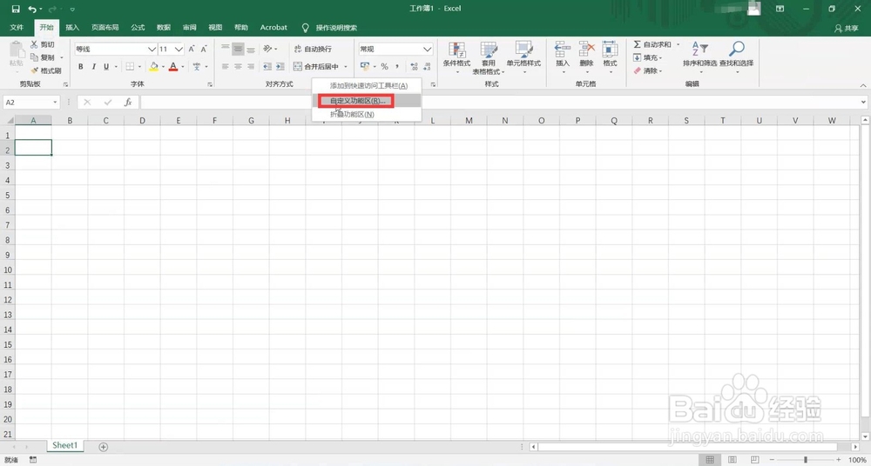Click the zoom slider in status bar

pyautogui.click(x=806, y=460)
